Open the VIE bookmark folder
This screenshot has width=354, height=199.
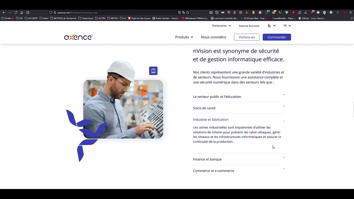(19, 18)
